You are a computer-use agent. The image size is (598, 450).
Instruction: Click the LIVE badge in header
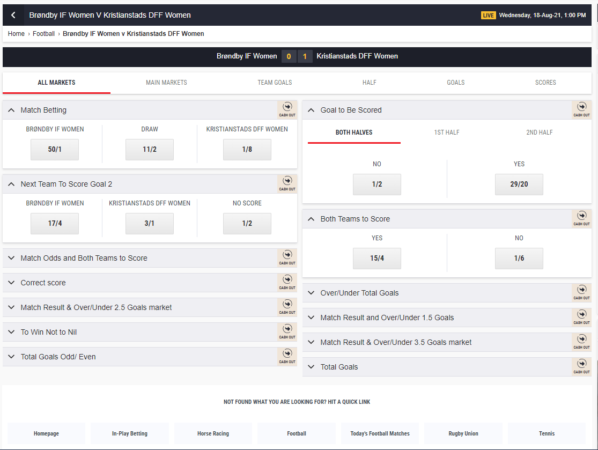tap(488, 15)
